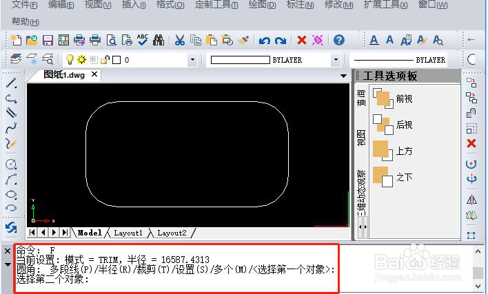The width and height of the screenshot is (488, 294).
Task: Switch to the Layout1 tab
Action: point(128,233)
